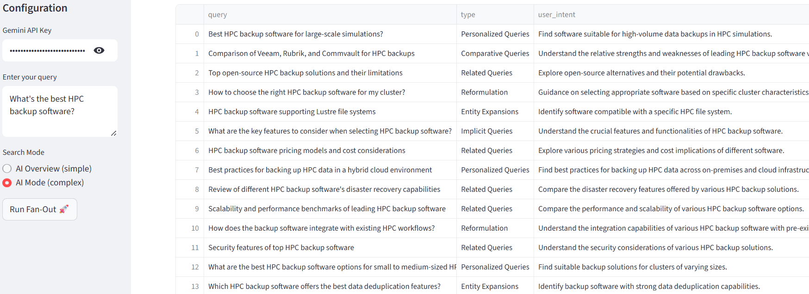Sort by the query column header
Image resolution: width=809 pixels, height=294 pixels.
(x=218, y=15)
